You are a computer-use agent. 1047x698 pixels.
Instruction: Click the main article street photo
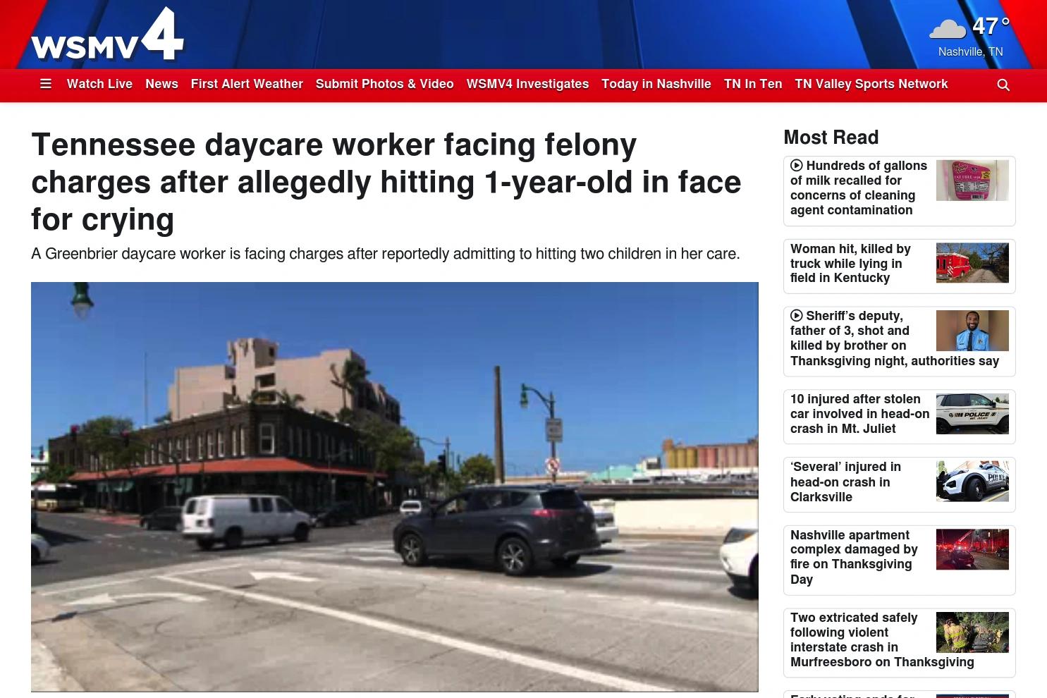395,487
